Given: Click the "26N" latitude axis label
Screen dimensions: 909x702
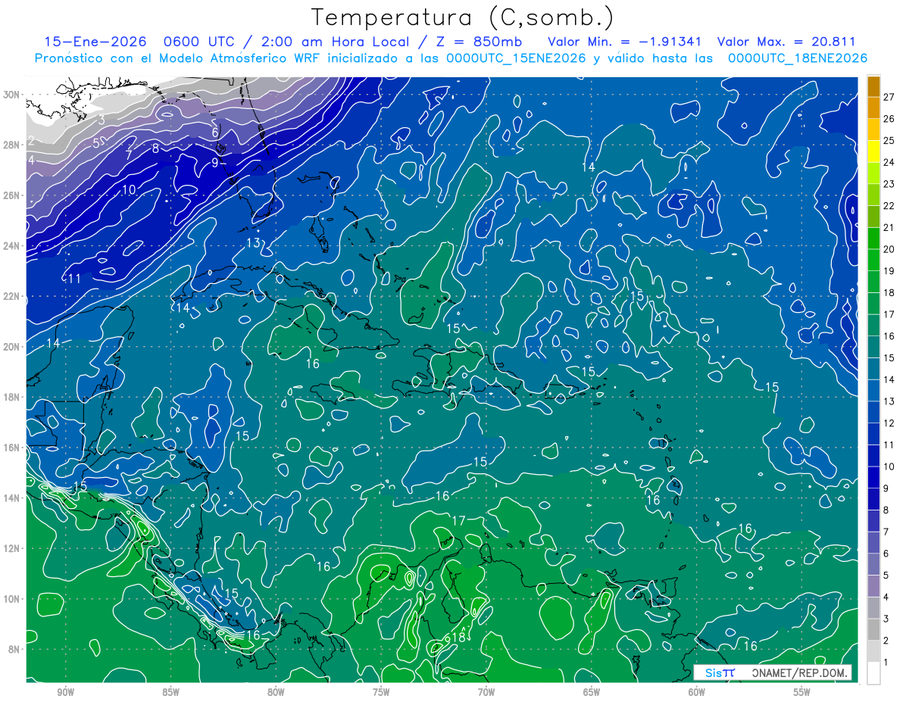Looking at the screenshot, I should tap(12, 195).
